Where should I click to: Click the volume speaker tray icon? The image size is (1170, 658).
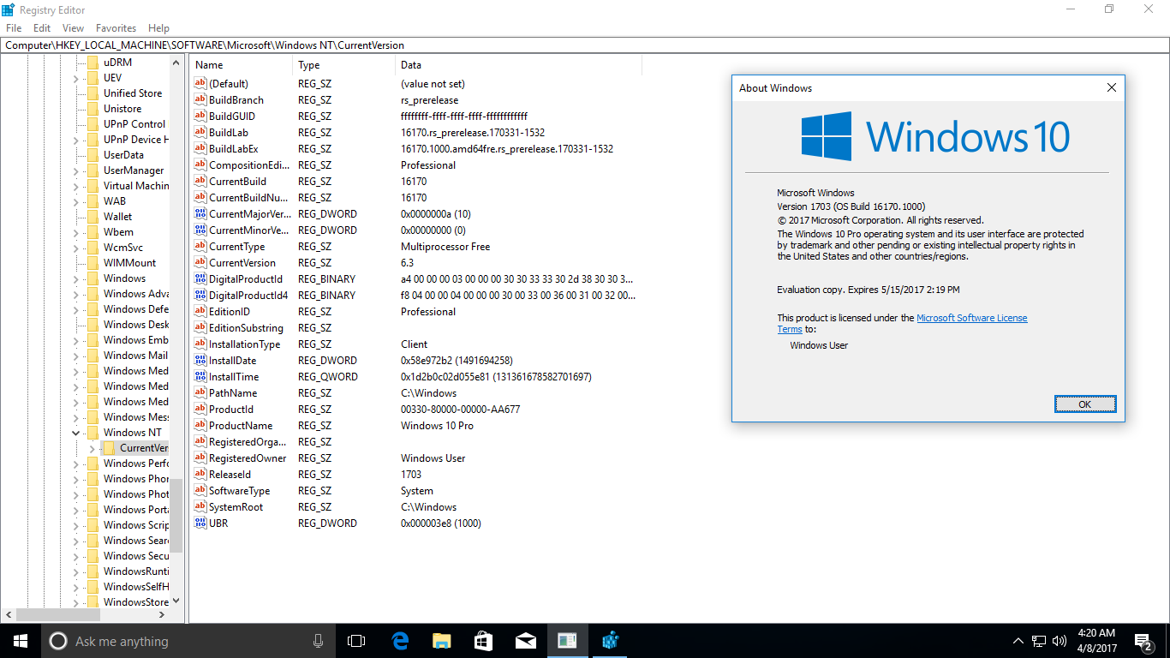(1060, 641)
